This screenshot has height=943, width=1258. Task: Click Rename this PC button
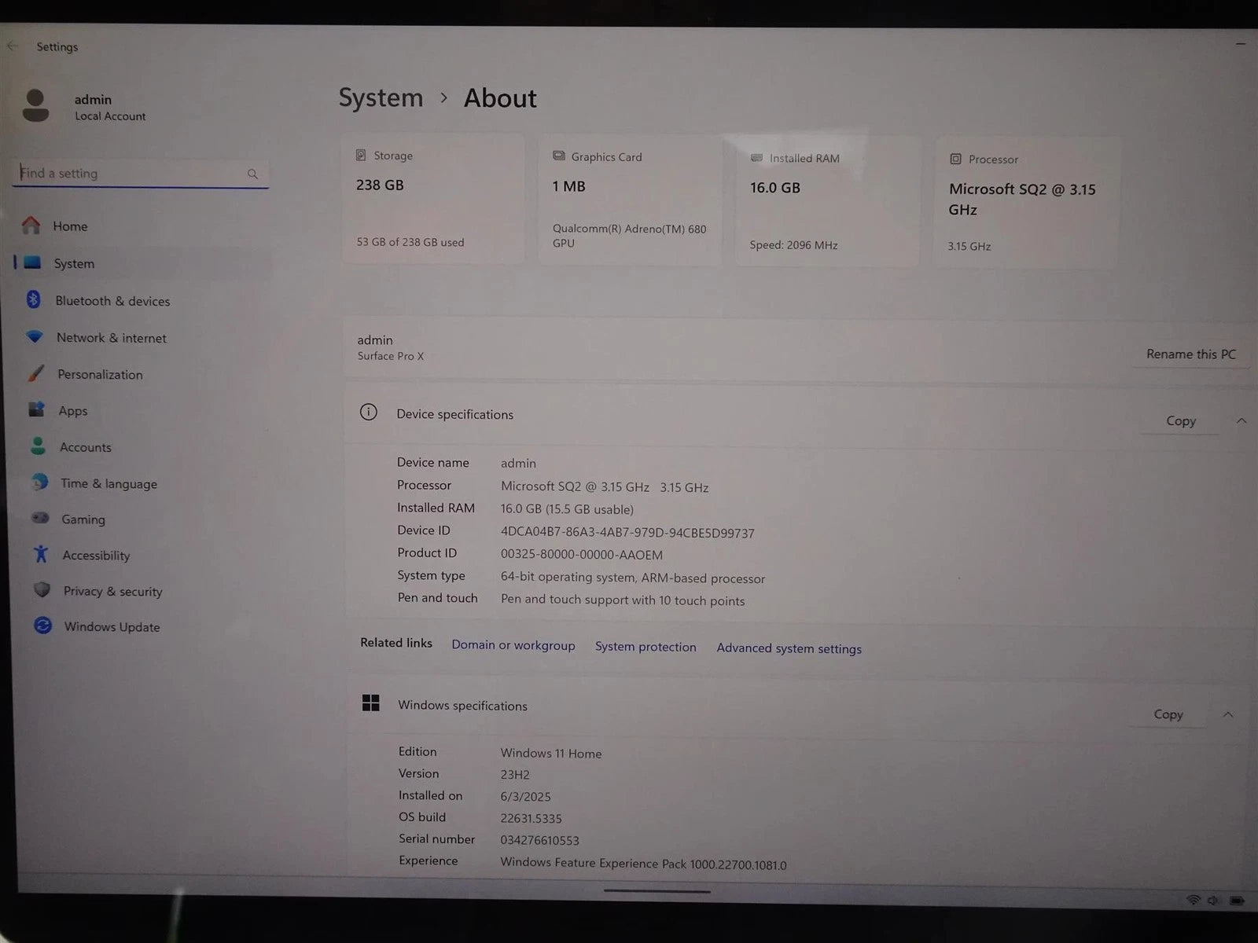point(1191,354)
